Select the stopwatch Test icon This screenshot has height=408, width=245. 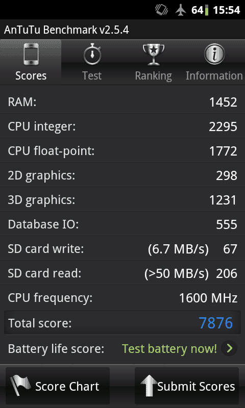(x=92, y=54)
